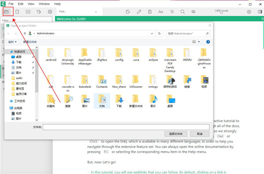Click the 新建文件夹 button
264x174 pixels.
click(30, 42)
